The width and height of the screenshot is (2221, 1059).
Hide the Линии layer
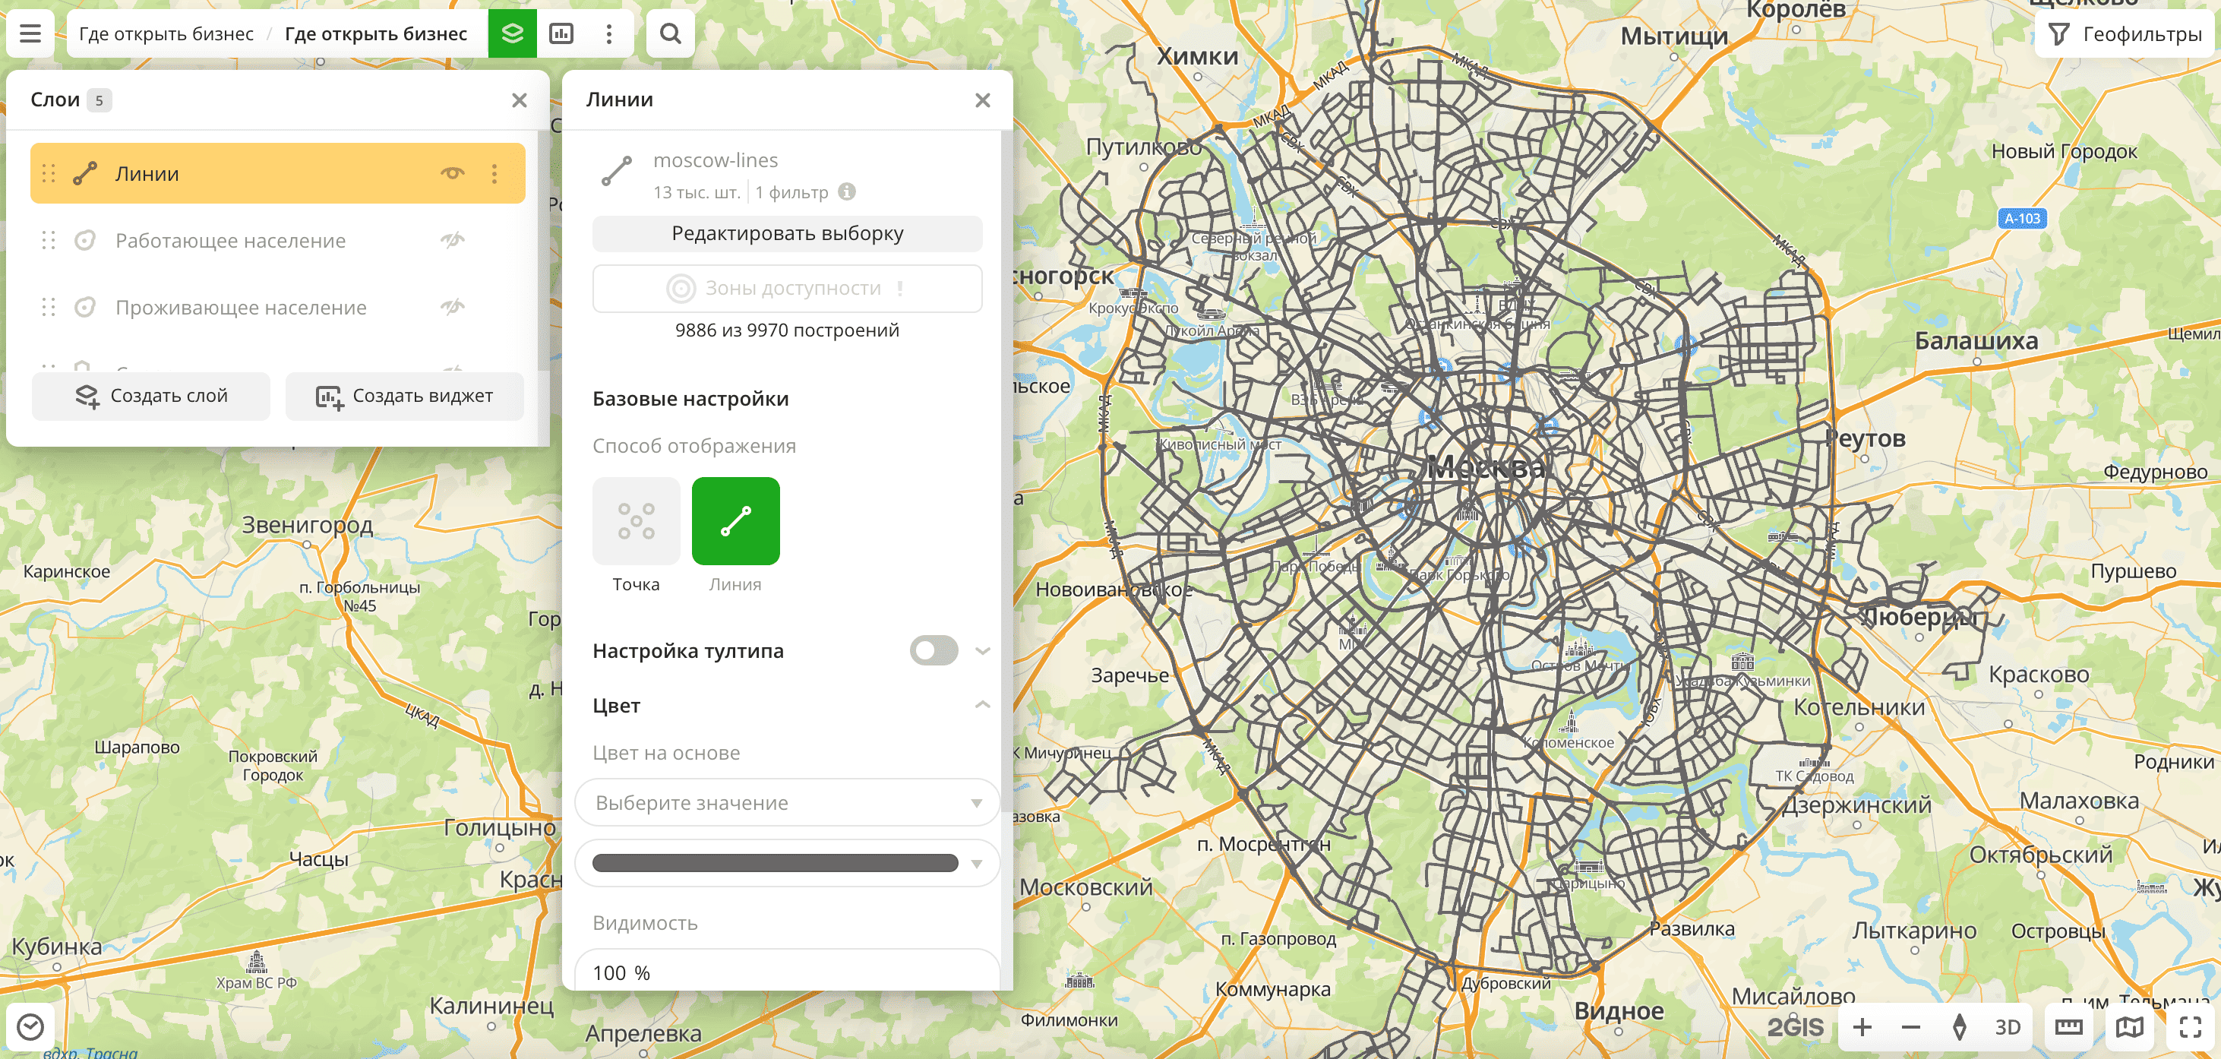[x=453, y=173]
